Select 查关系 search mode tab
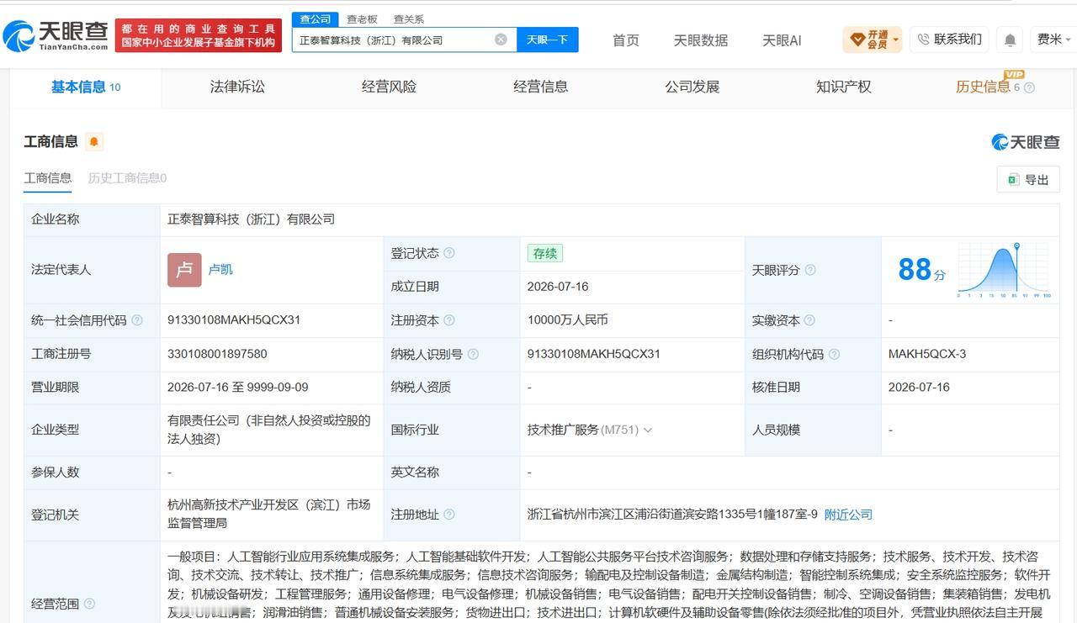Screen dimensions: 1077x623 point(409,18)
